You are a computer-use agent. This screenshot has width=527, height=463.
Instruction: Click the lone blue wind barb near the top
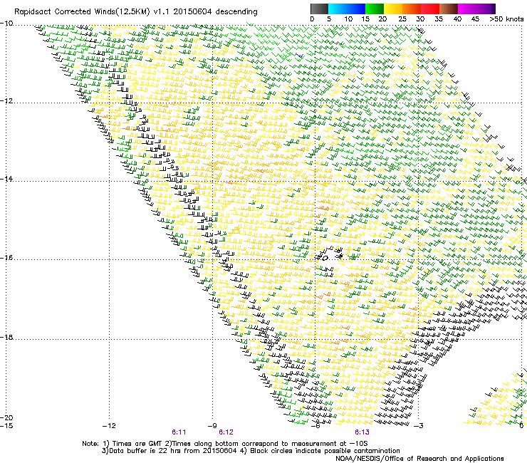pyautogui.click(x=300, y=55)
